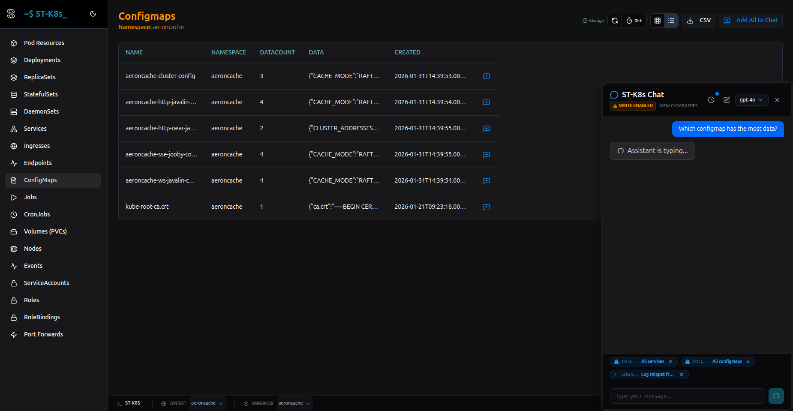Click the Roles lock icon
This screenshot has width=793, height=411.
point(14,300)
